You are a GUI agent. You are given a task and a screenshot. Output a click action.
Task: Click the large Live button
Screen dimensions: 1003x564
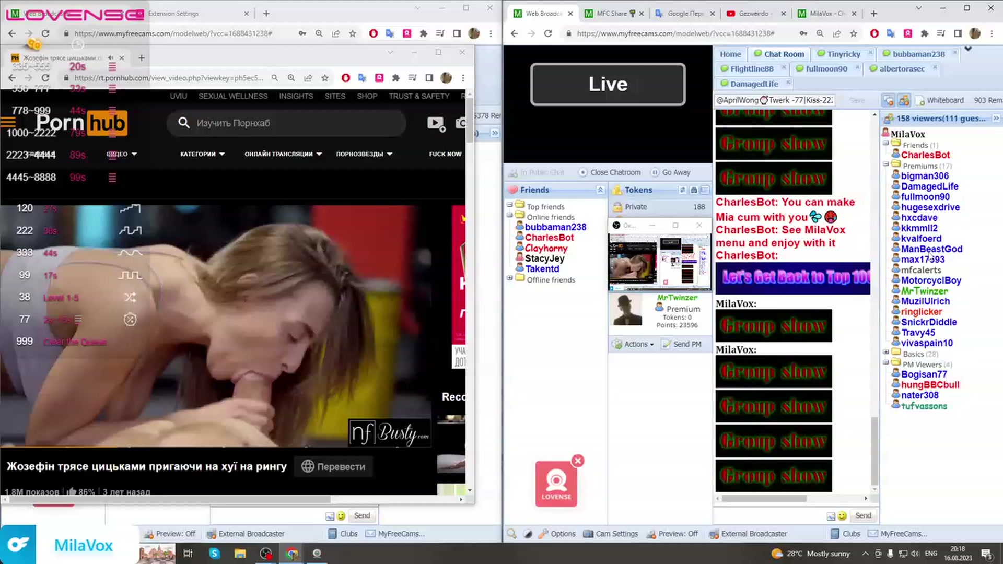point(608,84)
